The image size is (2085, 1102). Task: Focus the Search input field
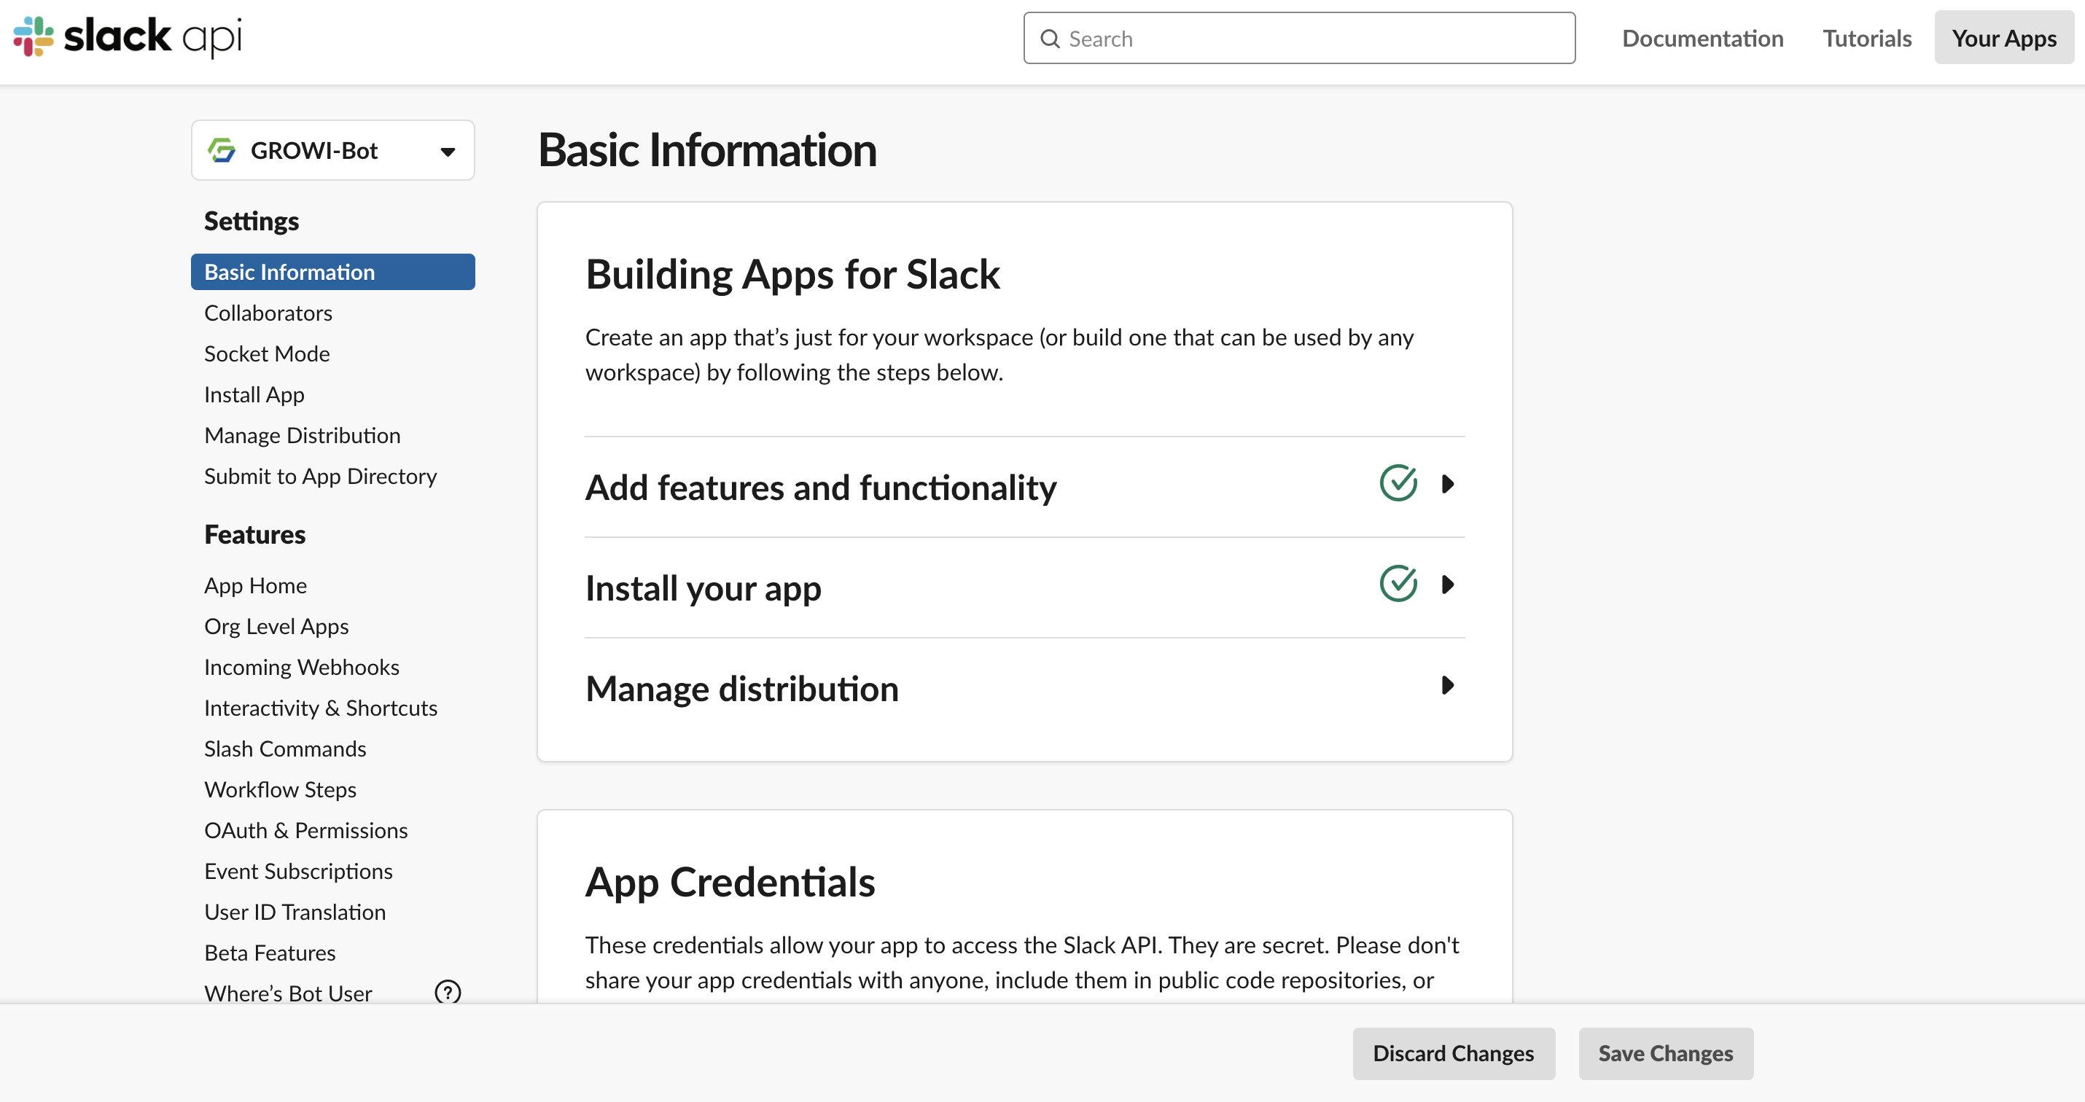click(1299, 38)
